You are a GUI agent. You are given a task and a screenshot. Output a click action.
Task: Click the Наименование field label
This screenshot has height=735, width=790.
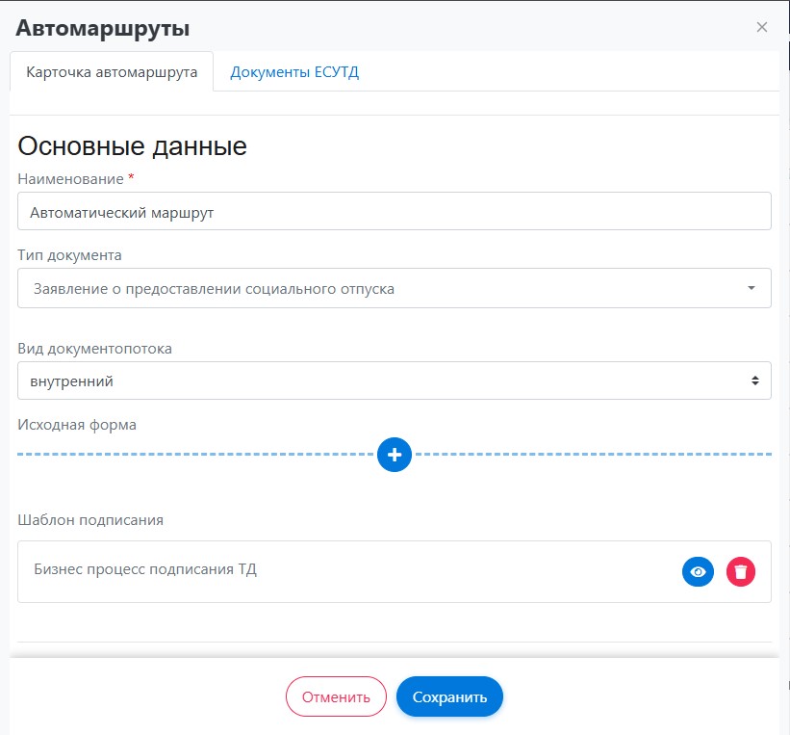(x=70, y=179)
